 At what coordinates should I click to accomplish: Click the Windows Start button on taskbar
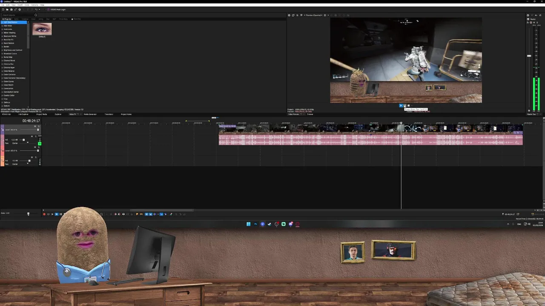248,224
